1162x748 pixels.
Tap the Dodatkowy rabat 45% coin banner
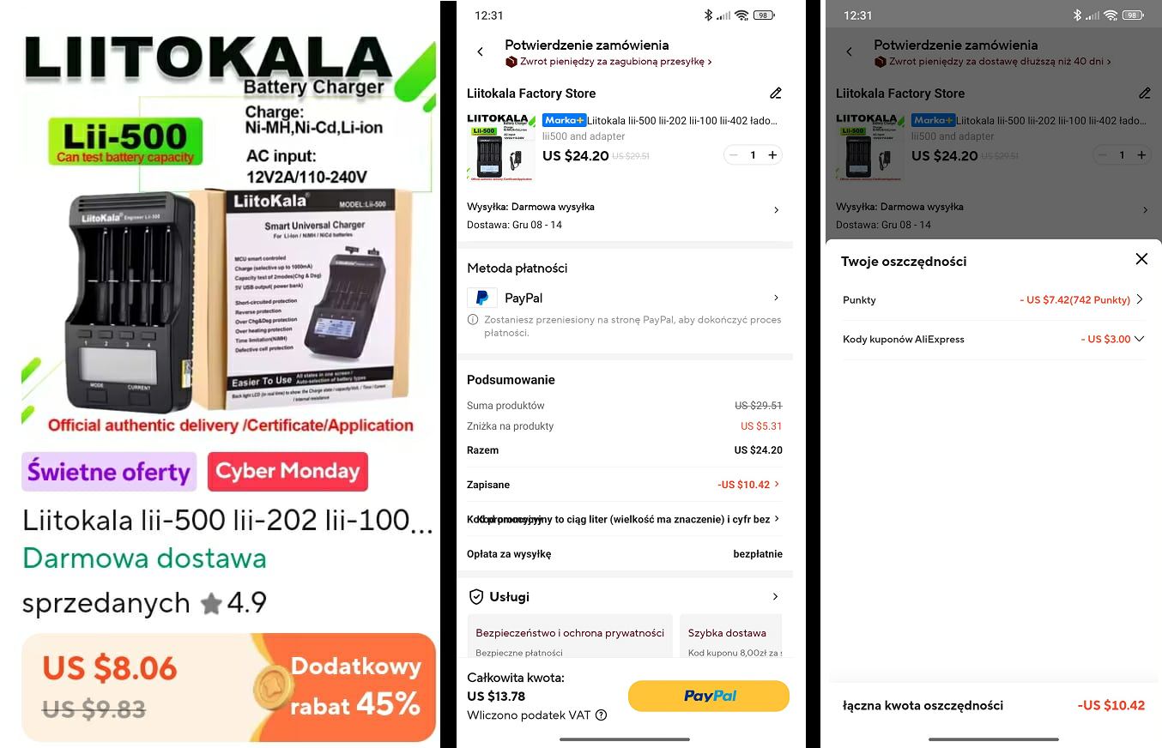click(344, 687)
